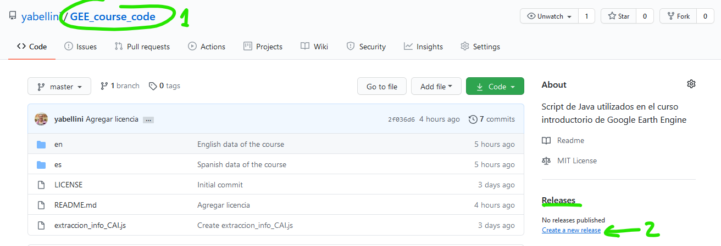Click '4 hours ago' timestamp for README.md
This screenshot has width=721, height=246.
(495, 205)
